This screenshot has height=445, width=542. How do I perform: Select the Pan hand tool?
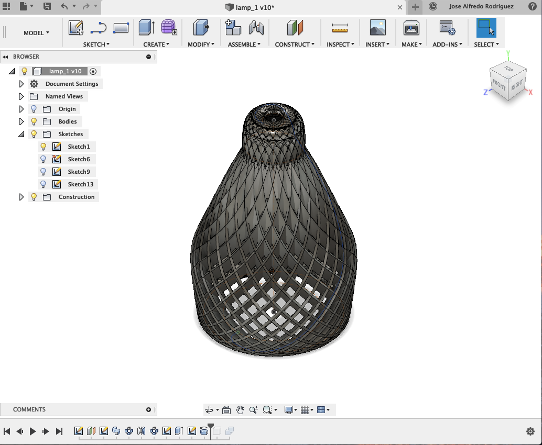pyautogui.click(x=240, y=410)
